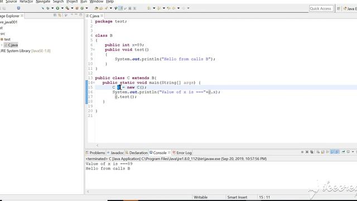This screenshot has height=201, width=357.
Task: Collapse All in Package Explorer toolbar
Action: [55, 15]
